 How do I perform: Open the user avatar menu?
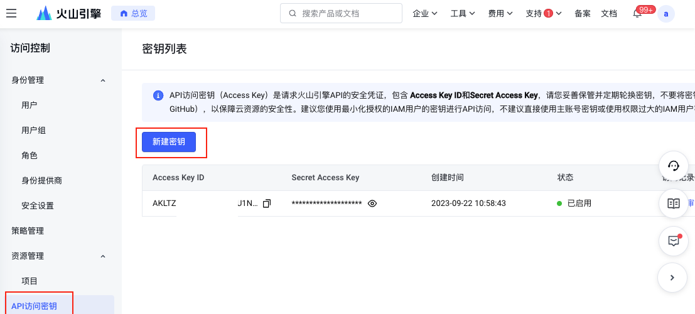[665, 13]
